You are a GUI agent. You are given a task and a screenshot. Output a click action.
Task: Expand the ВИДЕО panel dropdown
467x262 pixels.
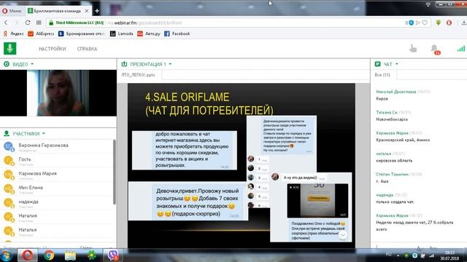32,64
